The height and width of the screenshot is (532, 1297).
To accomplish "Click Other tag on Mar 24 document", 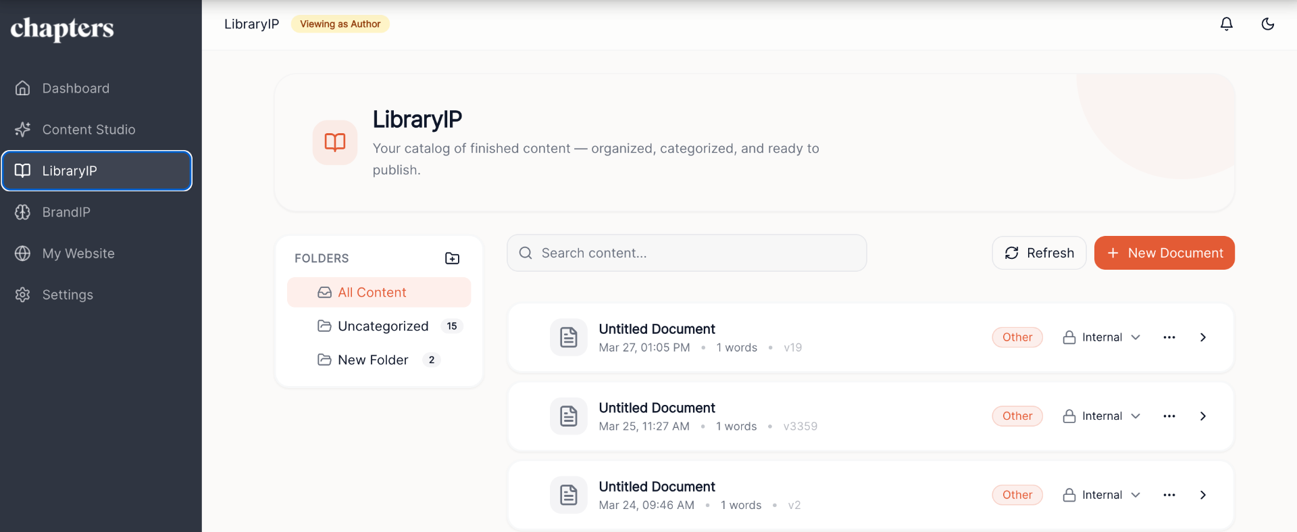I will pos(1017,495).
